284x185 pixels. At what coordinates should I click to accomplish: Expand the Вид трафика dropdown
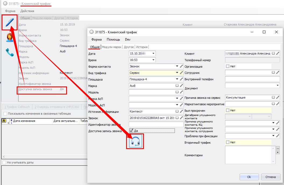[177, 73]
